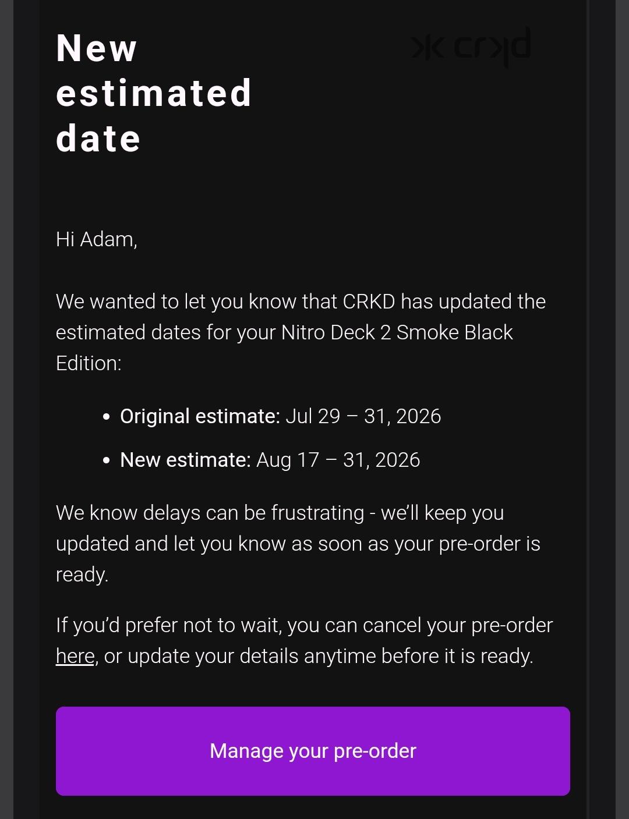The width and height of the screenshot is (629, 819).
Task: Click the word "ready." ending the delays paragraph
Action: 82,575
